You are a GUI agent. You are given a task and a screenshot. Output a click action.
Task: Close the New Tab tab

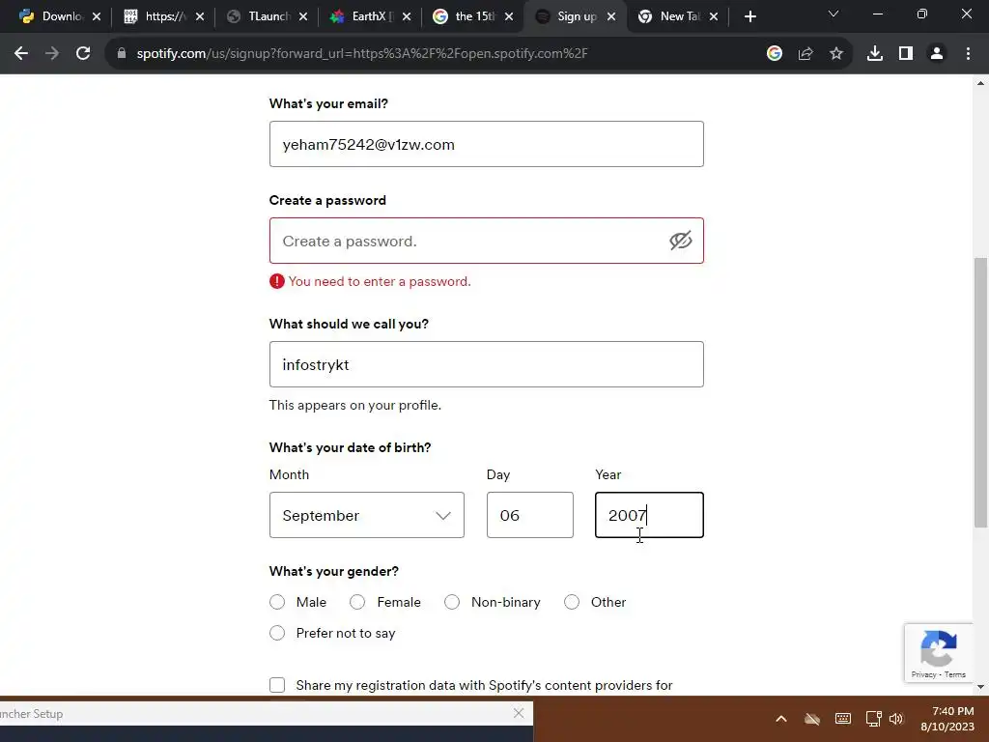click(714, 17)
